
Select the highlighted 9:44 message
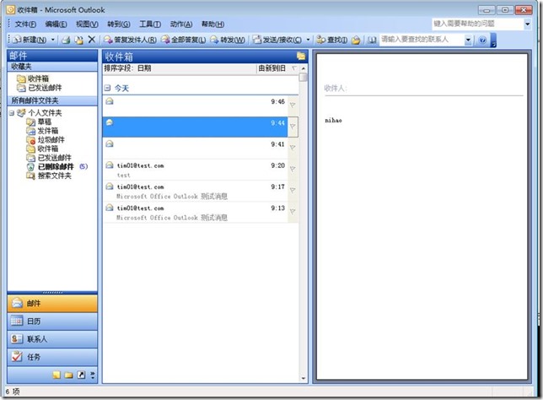coord(196,127)
